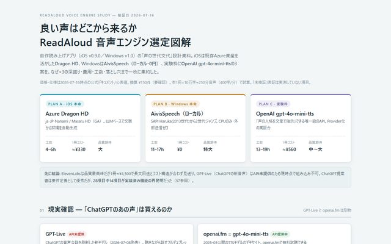Click the 'PLAN C · 実験枠' badge
This screenshot has width=391, height=244.
point(273,104)
